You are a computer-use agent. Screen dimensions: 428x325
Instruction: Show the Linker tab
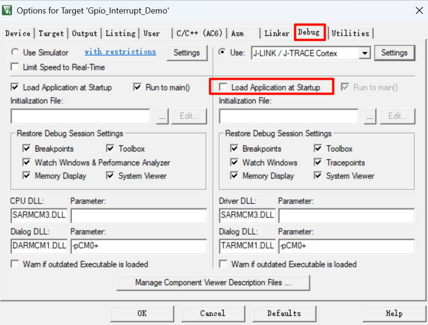click(x=277, y=33)
